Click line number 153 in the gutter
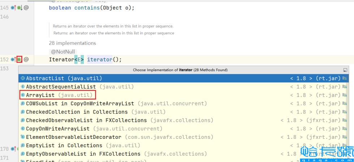The height and width of the screenshot is (162, 354). [4, 68]
